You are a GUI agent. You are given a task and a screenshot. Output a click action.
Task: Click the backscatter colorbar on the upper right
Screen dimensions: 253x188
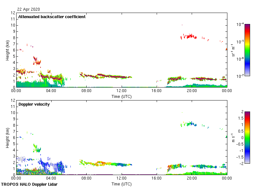pyautogui.click(x=247, y=50)
